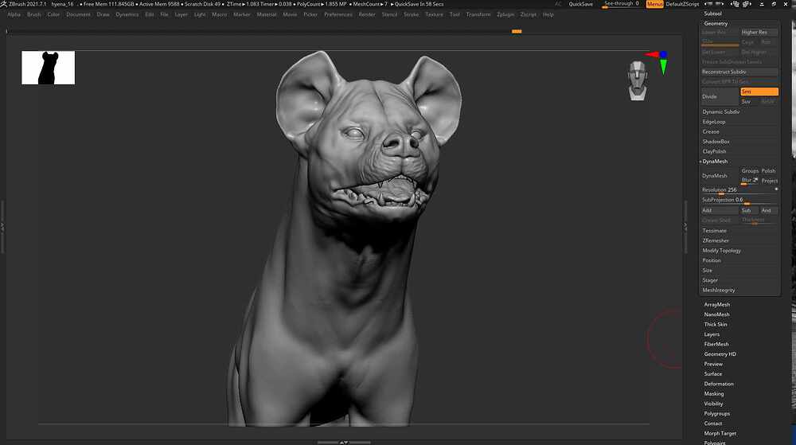Open the Brush menu
The width and height of the screenshot is (796, 445).
(34, 14)
